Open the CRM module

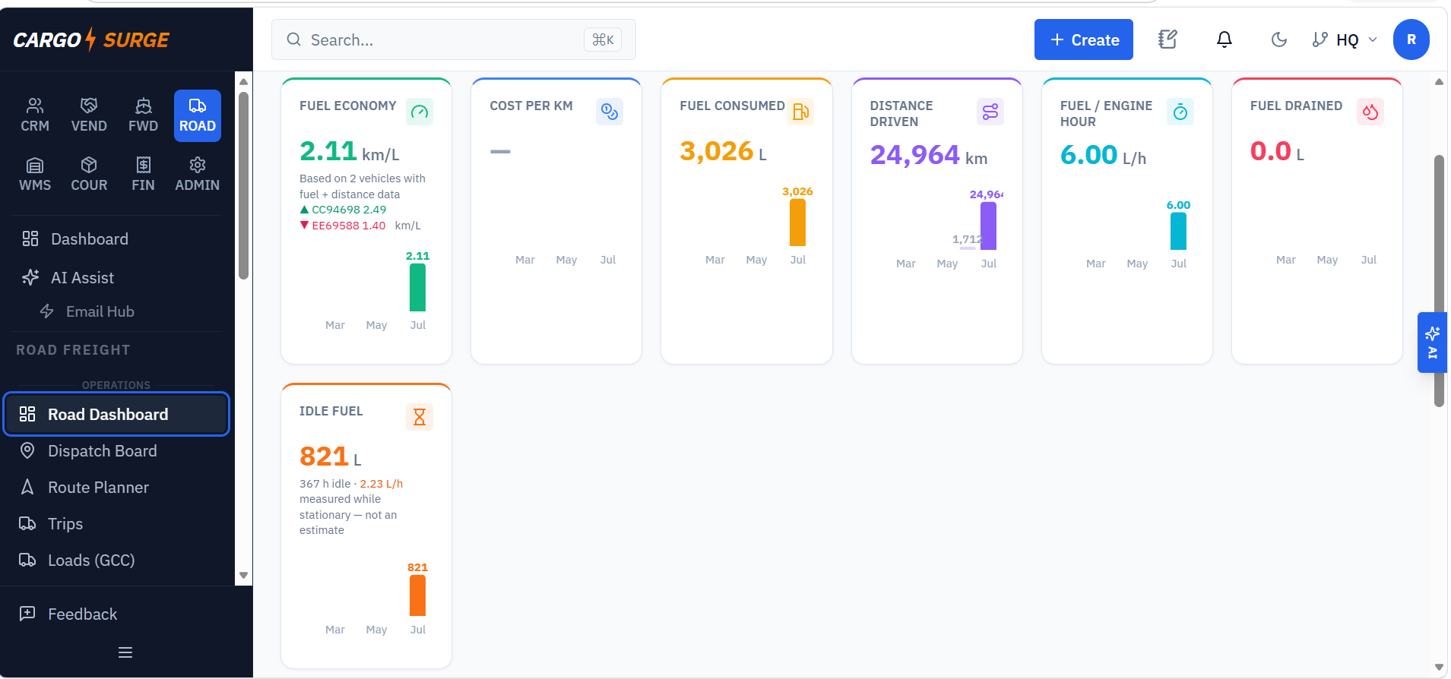(35, 115)
